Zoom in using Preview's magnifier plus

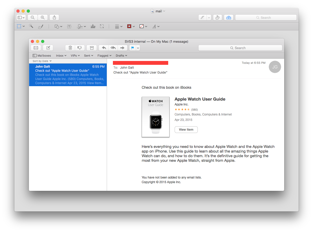click(43, 17)
